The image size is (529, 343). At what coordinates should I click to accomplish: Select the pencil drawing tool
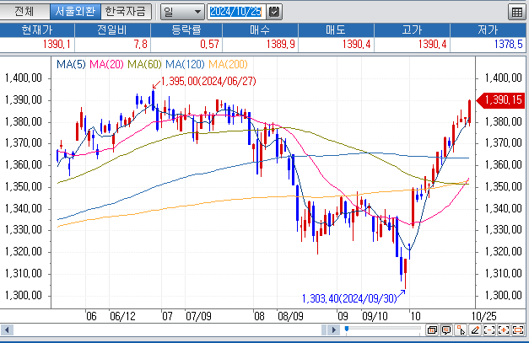pyautogui.click(x=475, y=330)
